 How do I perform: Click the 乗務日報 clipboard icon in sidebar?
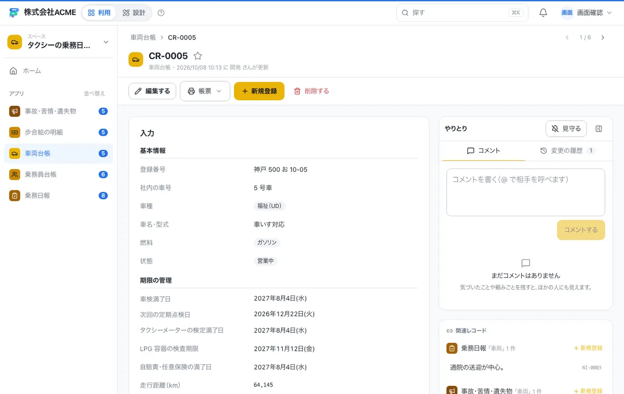(15, 195)
